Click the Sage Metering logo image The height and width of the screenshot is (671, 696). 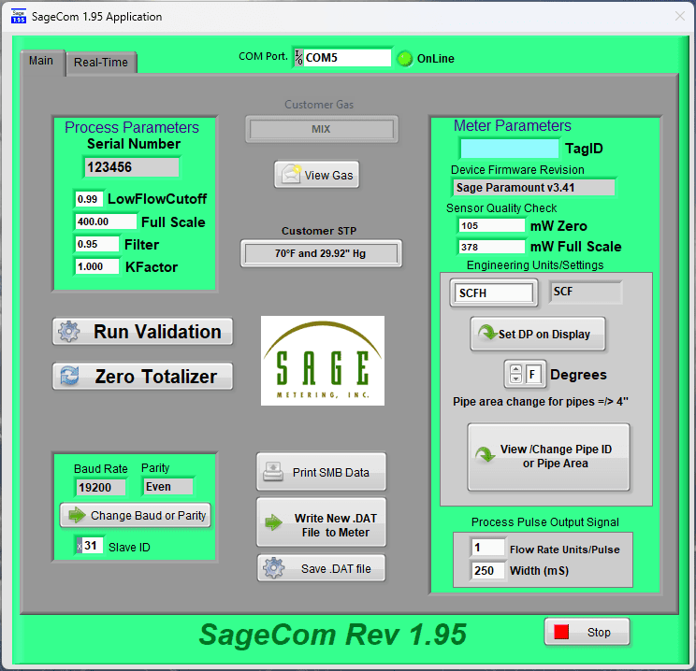point(323,361)
